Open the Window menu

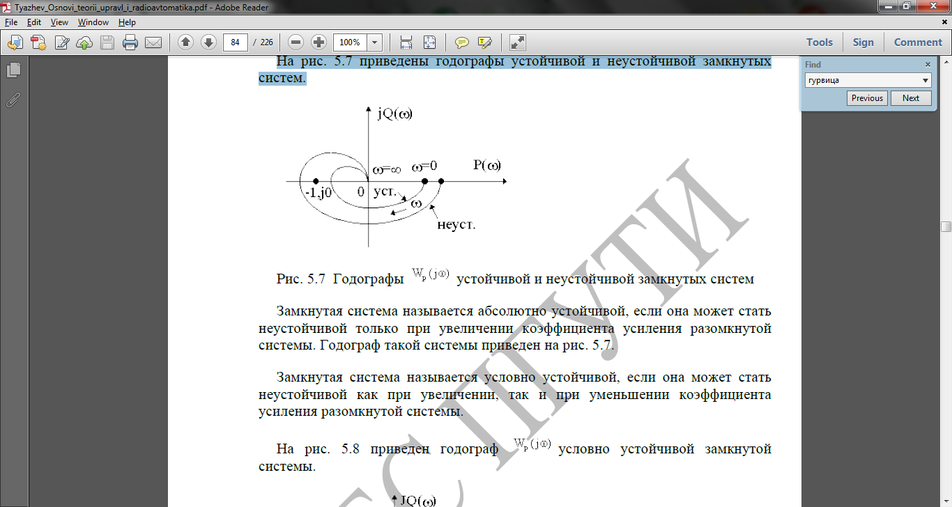point(93,22)
